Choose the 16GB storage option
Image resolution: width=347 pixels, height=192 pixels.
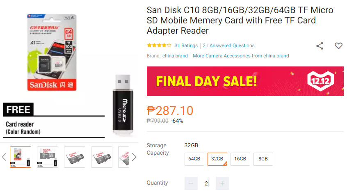tap(240, 159)
